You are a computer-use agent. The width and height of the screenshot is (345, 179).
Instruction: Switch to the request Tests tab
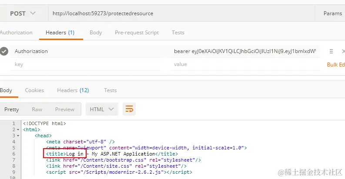178,33
